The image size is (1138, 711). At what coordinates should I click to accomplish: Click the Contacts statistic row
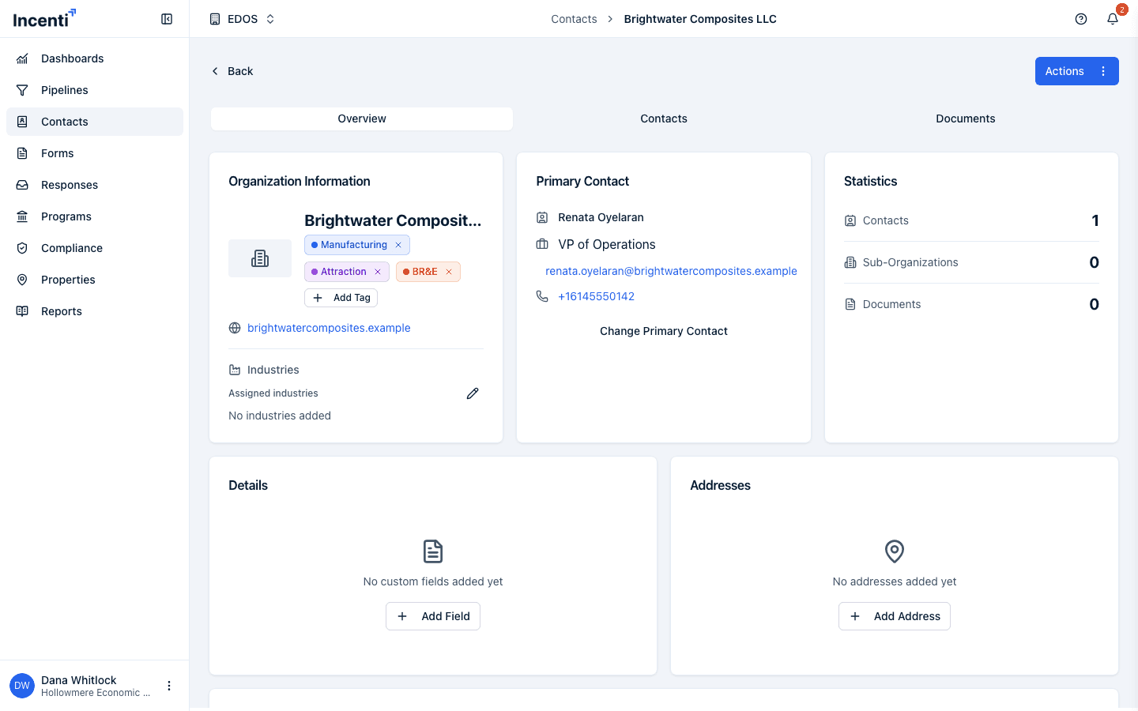tap(971, 220)
